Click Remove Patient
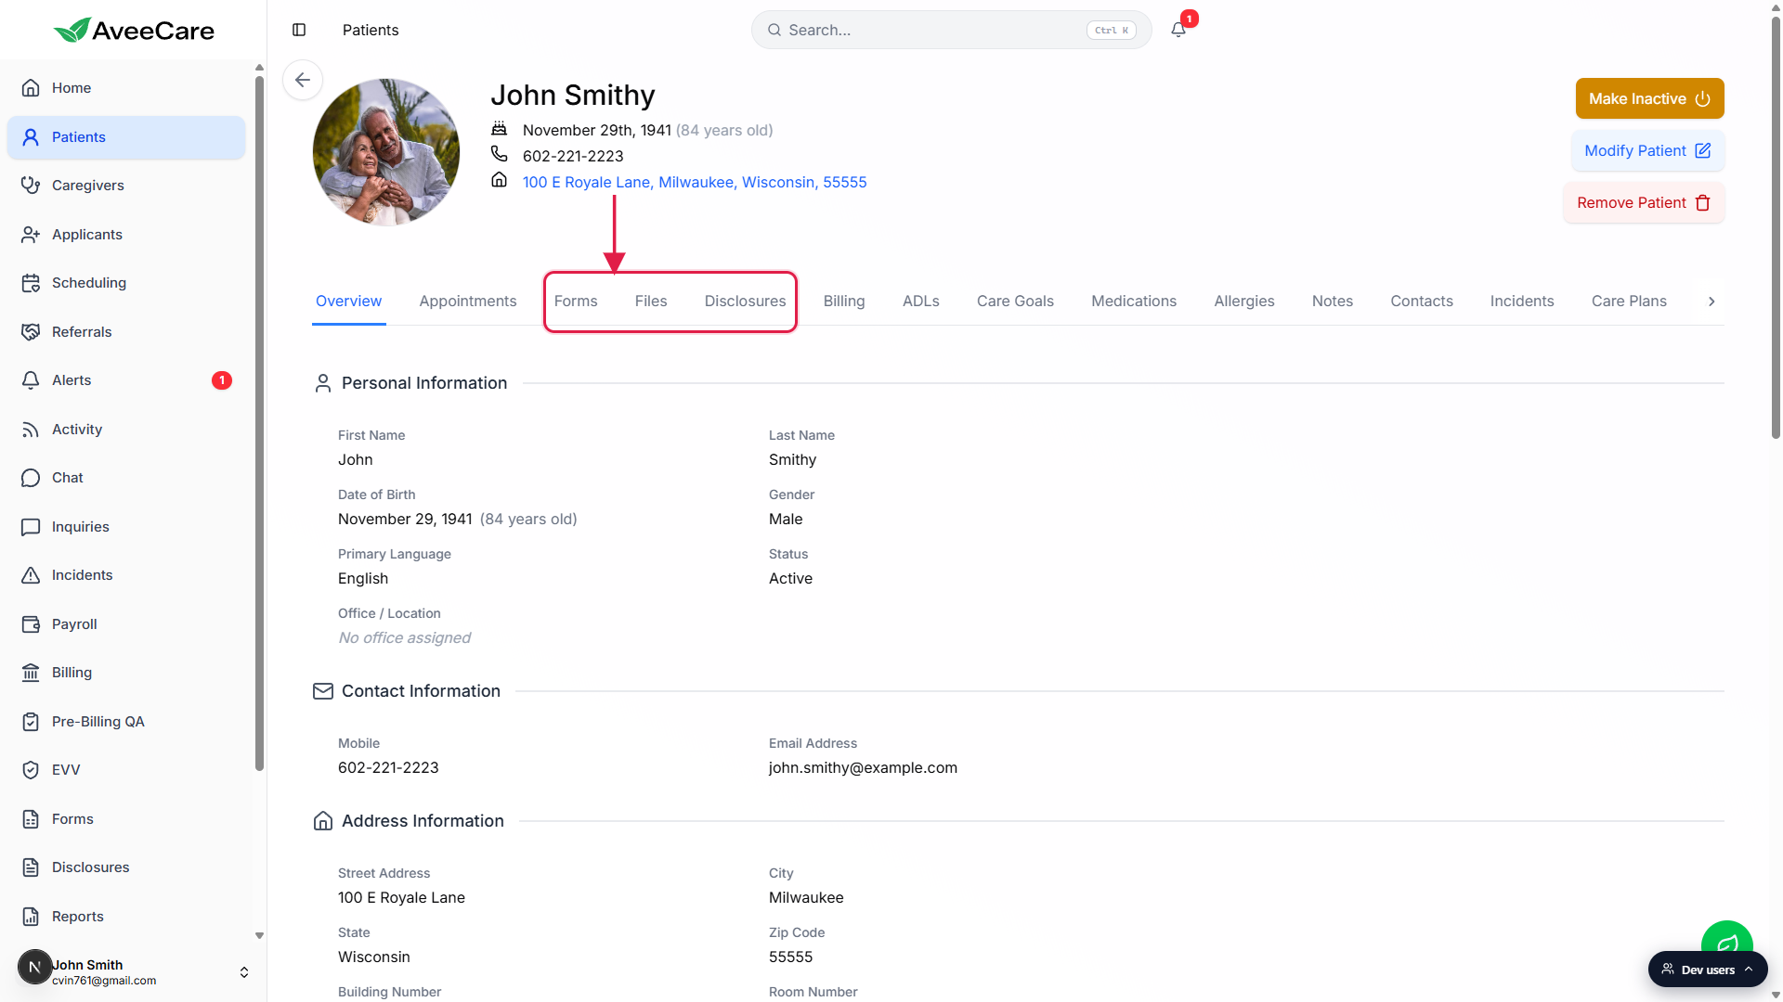 click(1644, 202)
